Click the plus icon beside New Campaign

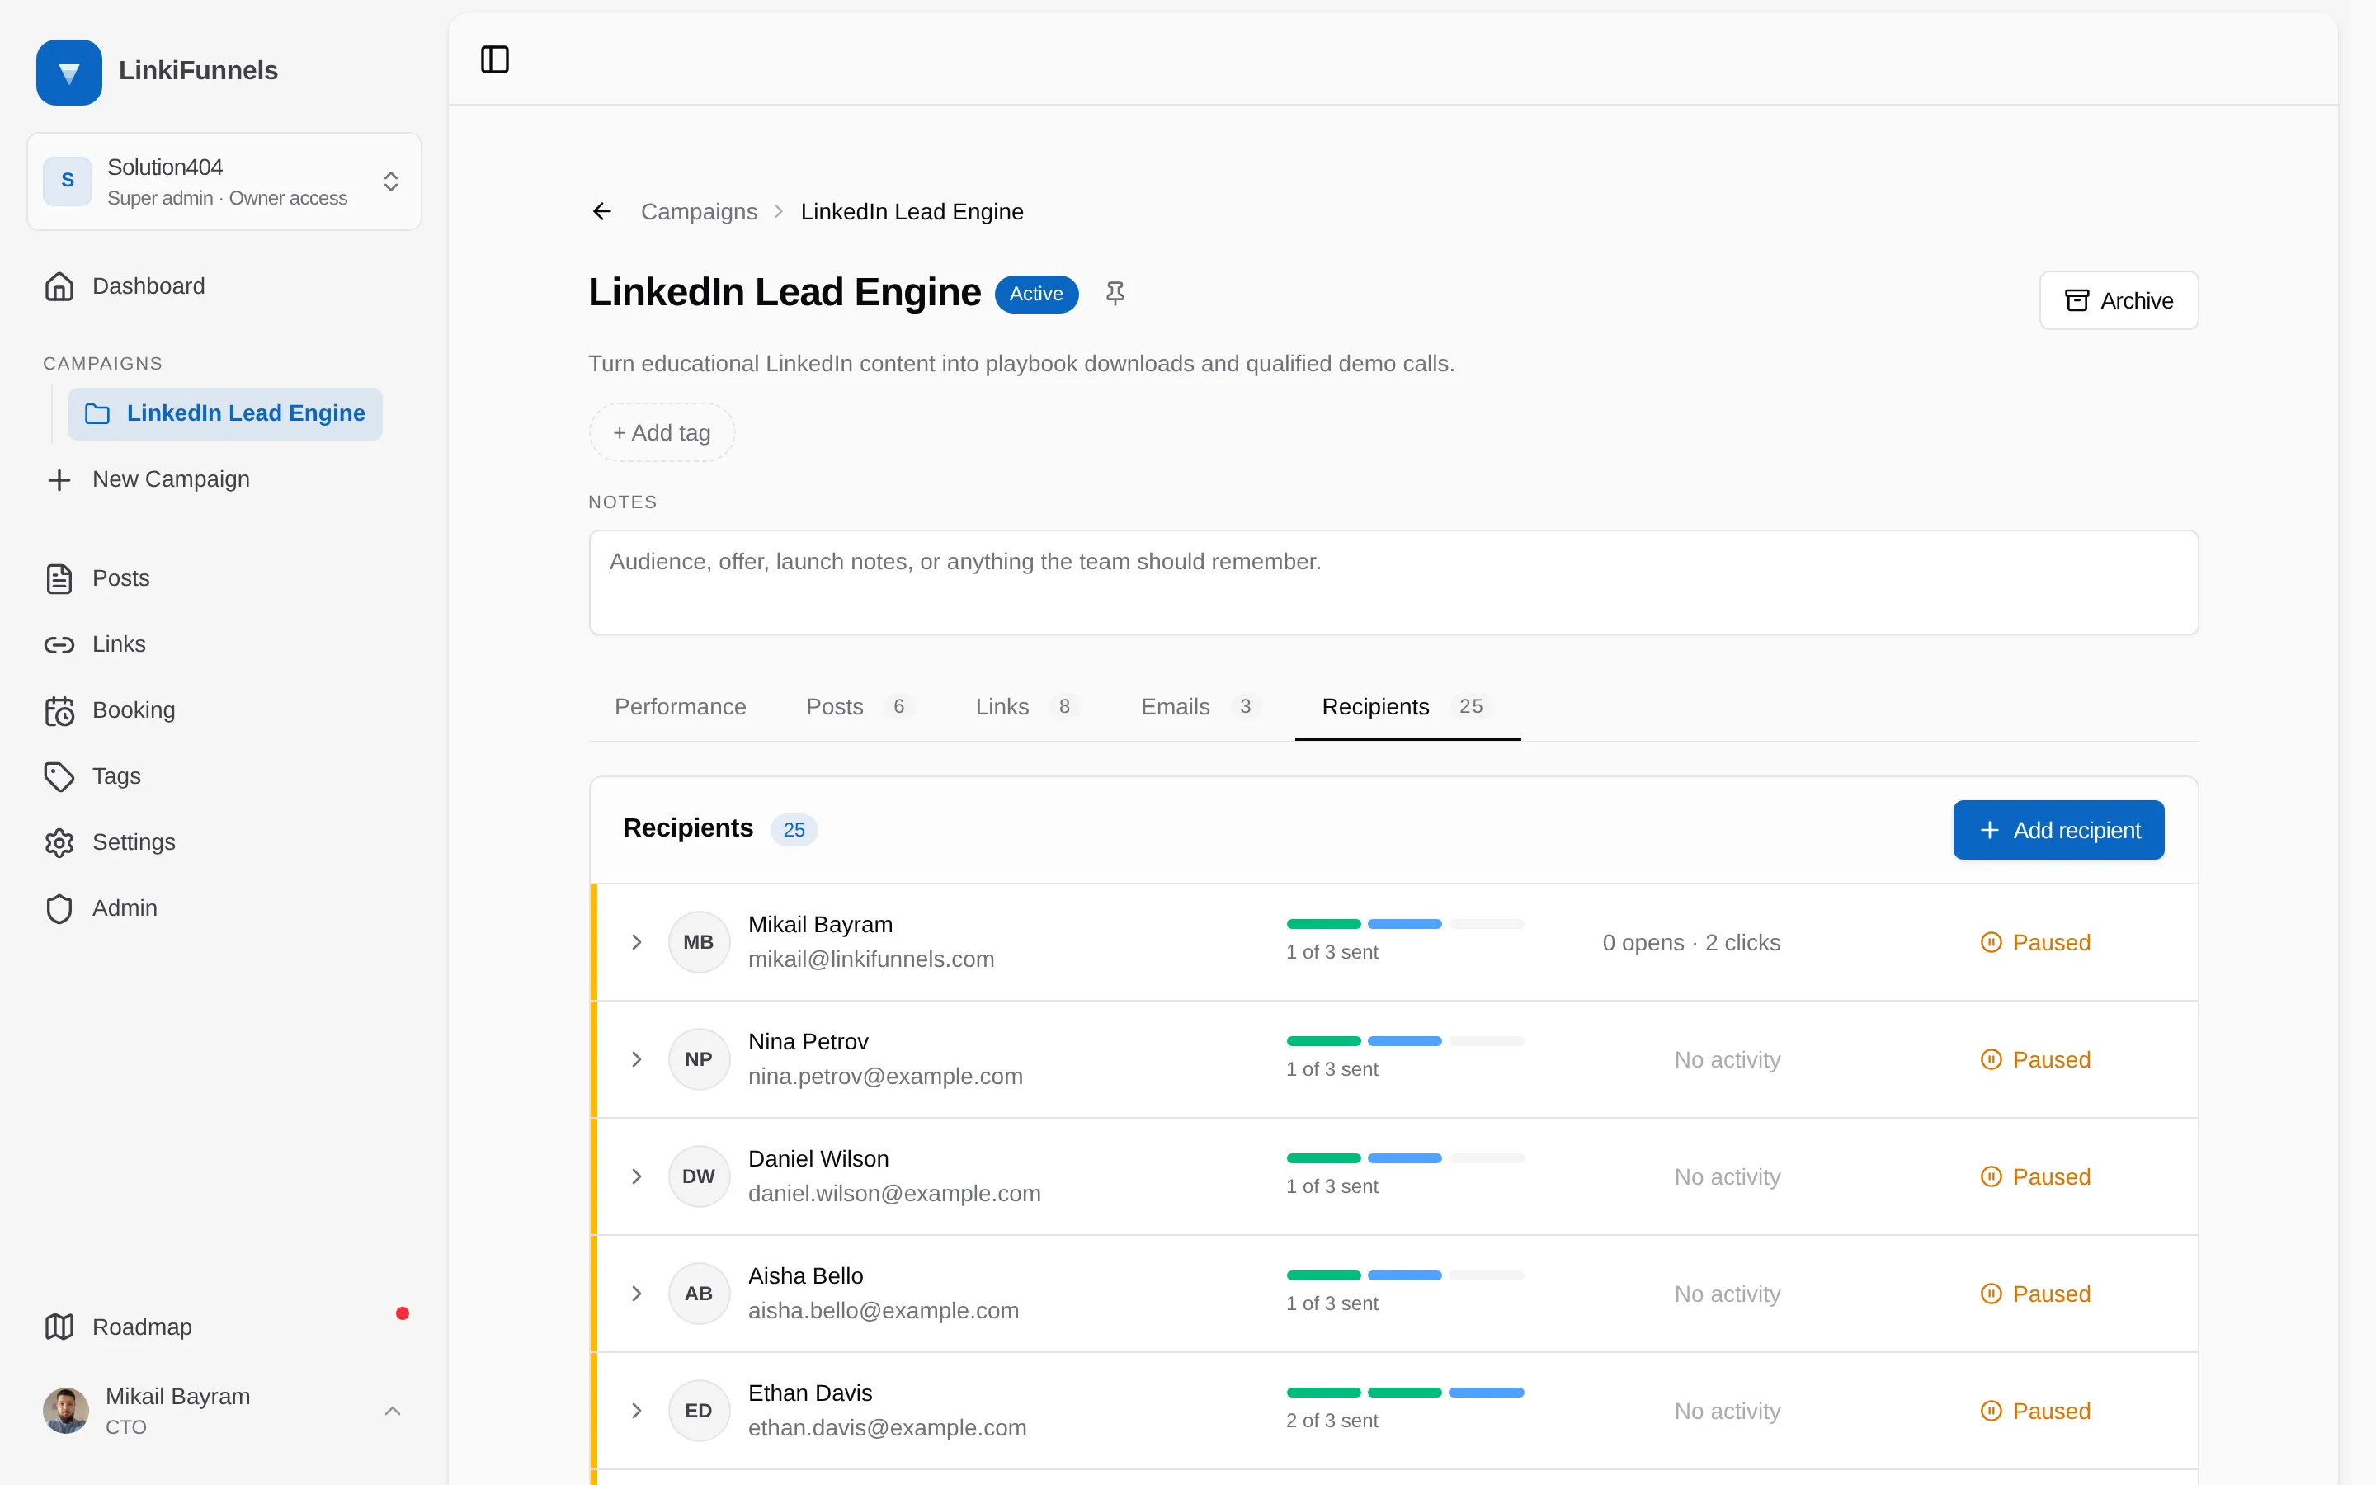click(x=59, y=479)
